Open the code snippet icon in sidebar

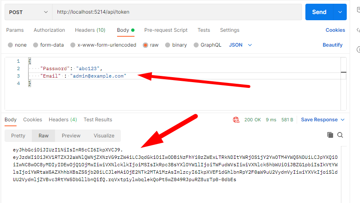pos(358,30)
